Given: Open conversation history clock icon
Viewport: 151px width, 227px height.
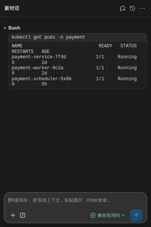Looking at the screenshot, I should tap(133, 8).
